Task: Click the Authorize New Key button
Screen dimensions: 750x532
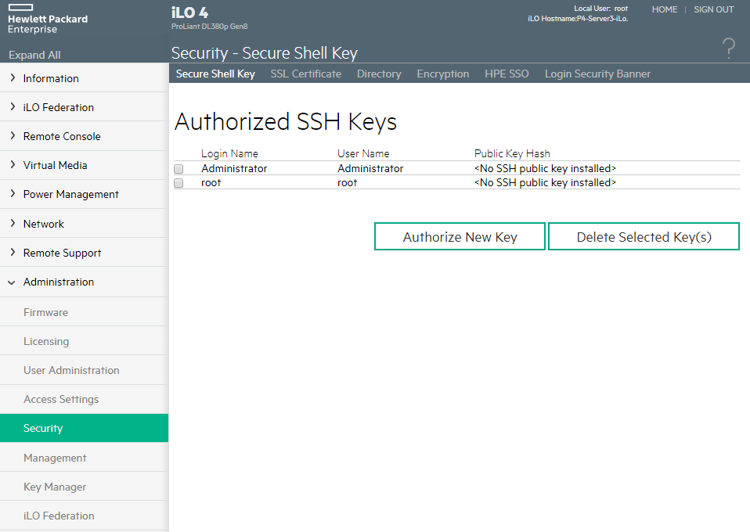Action: (x=460, y=236)
